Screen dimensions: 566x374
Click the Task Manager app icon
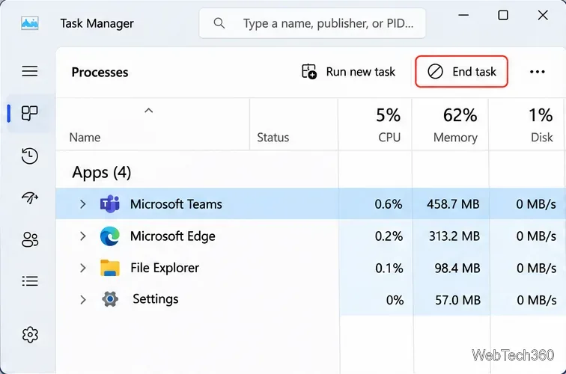pos(30,23)
